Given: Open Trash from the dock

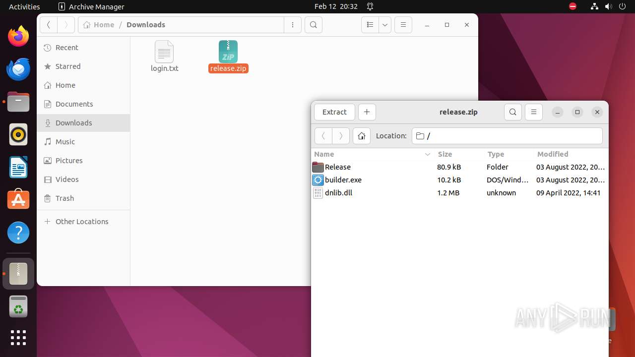Looking at the screenshot, I should click(18, 306).
